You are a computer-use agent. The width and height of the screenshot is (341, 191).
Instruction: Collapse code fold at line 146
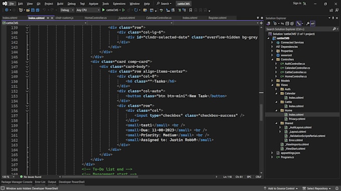pos(27,62)
